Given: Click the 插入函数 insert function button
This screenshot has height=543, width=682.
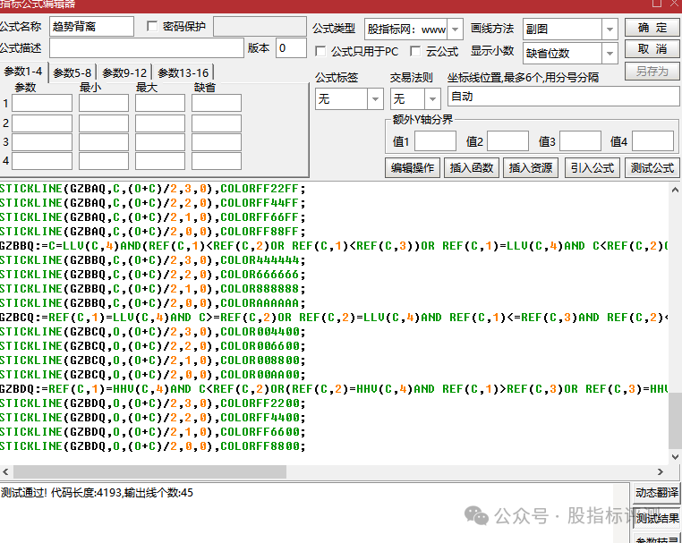Looking at the screenshot, I should pos(472,168).
